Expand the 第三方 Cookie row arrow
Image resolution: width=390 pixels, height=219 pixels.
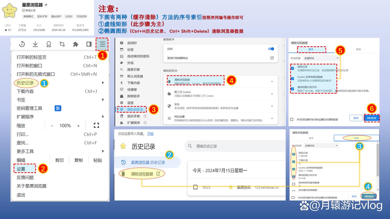(272, 94)
